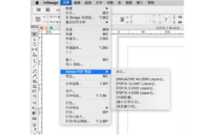
Task: Select the Note tool
Action: point(34,125)
